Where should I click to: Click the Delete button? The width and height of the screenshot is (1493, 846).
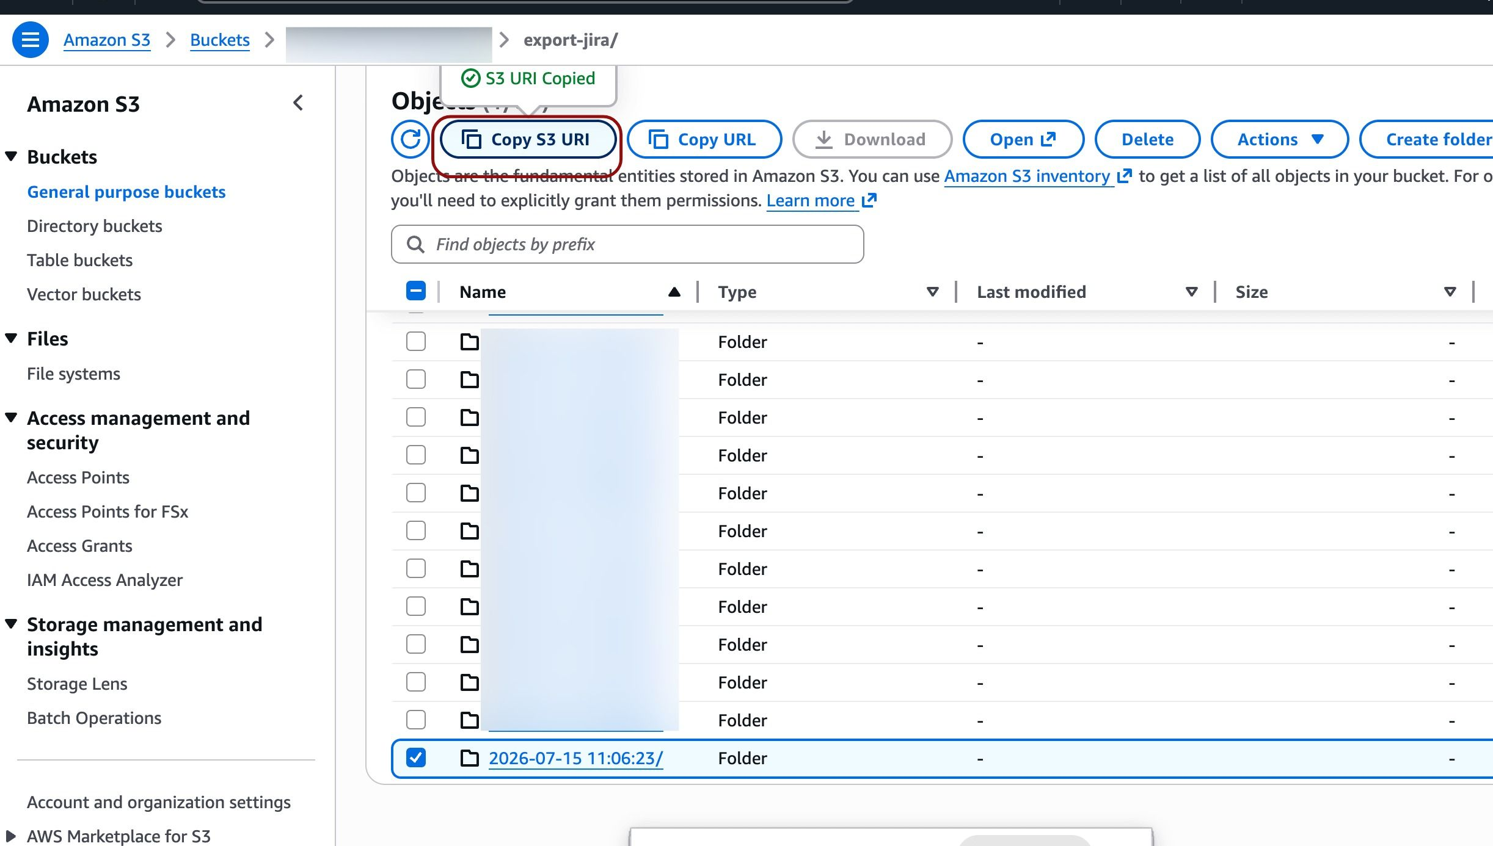[1147, 139]
